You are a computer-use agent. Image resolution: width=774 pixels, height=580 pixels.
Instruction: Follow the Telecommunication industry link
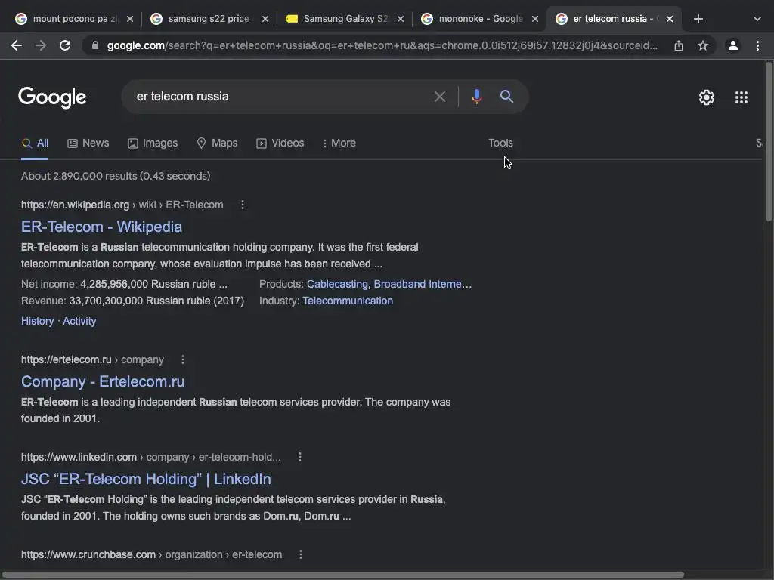[x=348, y=301]
